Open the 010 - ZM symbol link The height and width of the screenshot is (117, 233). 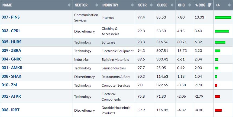click(9, 85)
